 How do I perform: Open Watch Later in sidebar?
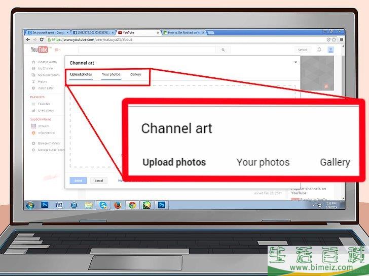[46, 88]
